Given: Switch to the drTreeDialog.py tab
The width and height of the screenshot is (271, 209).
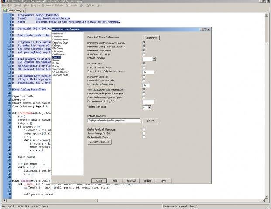Looking at the screenshot, I should pos(14,10).
